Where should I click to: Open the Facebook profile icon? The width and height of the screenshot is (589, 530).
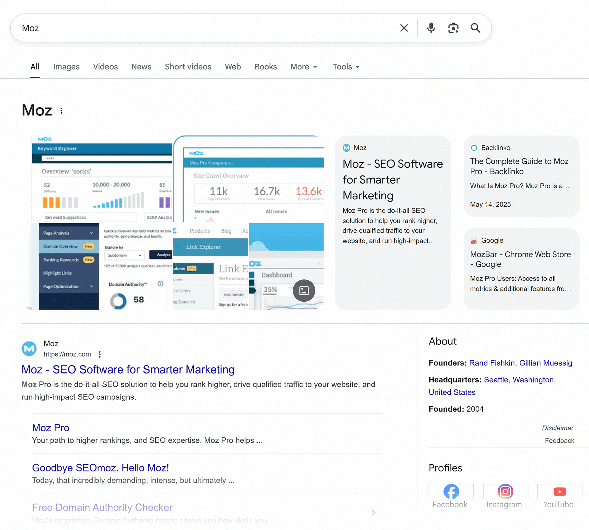451,492
